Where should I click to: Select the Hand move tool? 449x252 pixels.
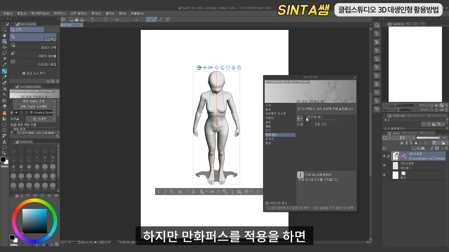[x=4, y=35]
